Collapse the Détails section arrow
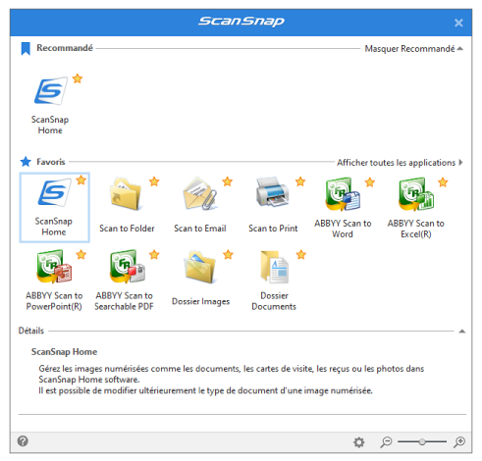The height and width of the screenshot is (461, 482). [461, 332]
